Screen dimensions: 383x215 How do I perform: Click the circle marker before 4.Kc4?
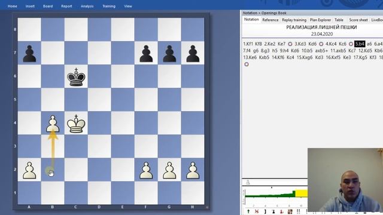(x=321, y=44)
